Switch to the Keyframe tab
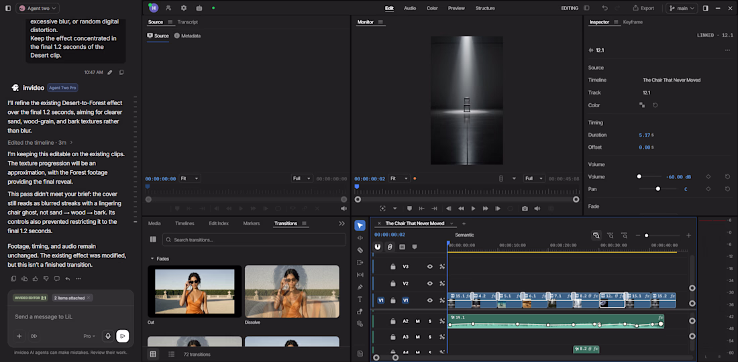Viewport: 738px width, 362px height. (633, 22)
